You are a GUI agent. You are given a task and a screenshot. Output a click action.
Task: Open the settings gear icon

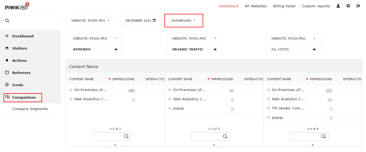(x=348, y=6)
